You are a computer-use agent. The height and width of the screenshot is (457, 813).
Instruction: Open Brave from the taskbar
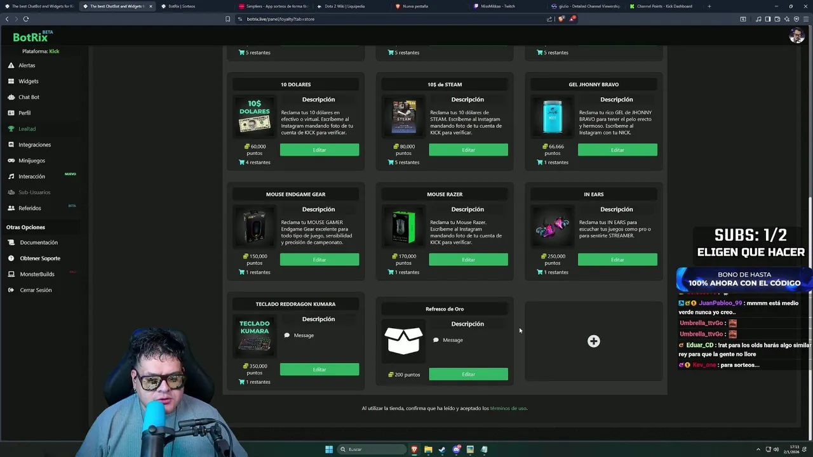[414, 449]
